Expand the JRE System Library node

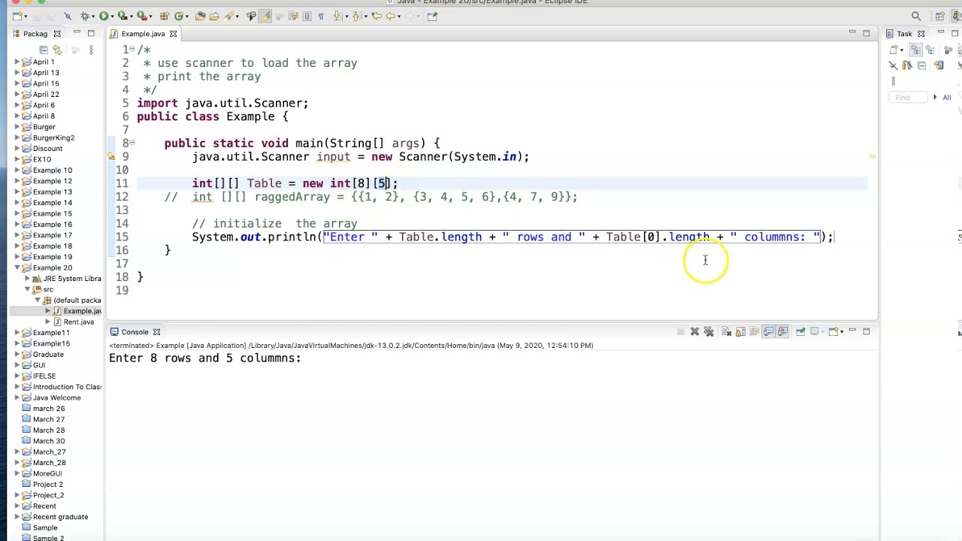pyautogui.click(x=28, y=279)
